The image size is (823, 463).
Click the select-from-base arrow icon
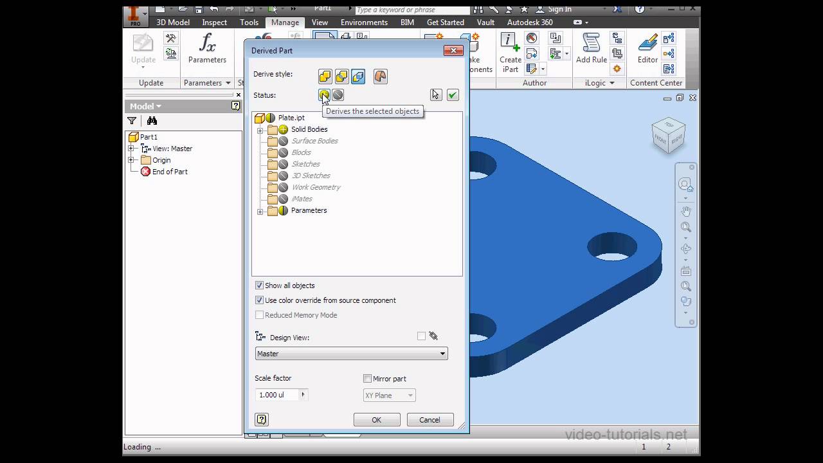click(436, 95)
